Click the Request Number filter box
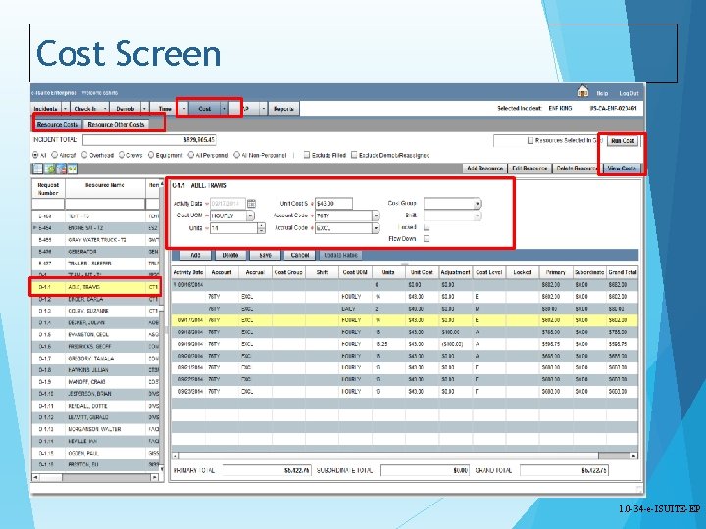706x529 pixels. click(48, 204)
